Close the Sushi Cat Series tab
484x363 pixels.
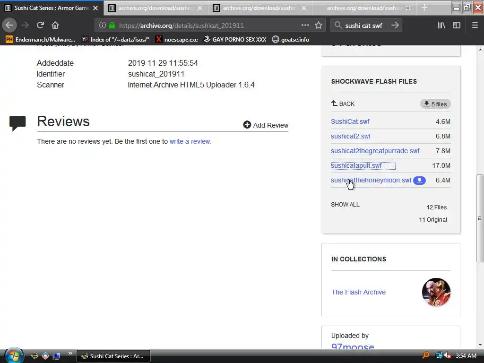95,8
